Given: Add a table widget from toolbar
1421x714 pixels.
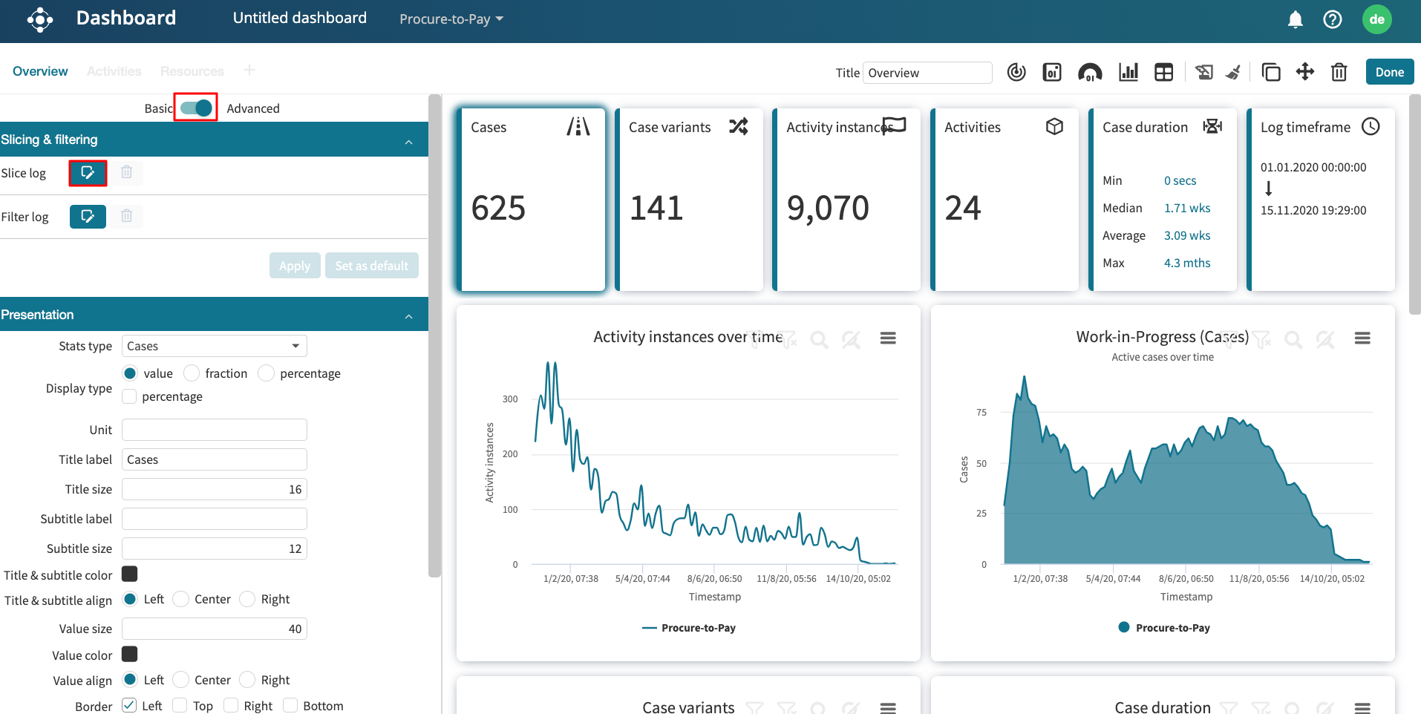Looking at the screenshot, I should pyautogui.click(x=1163, y=72).
